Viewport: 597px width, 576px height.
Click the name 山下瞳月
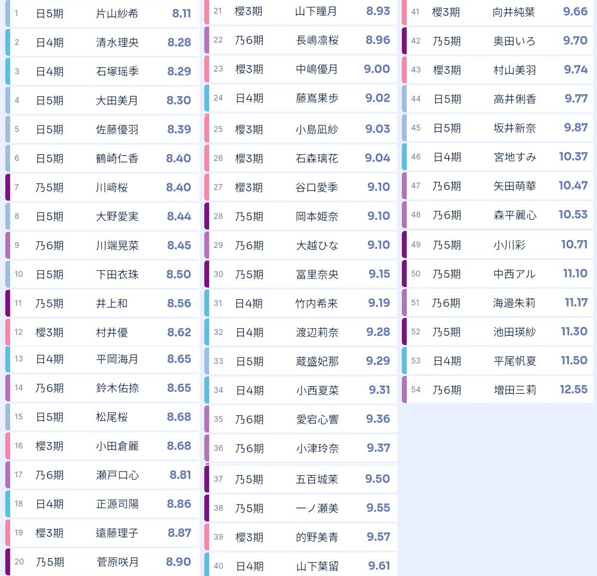coord(316,11)
